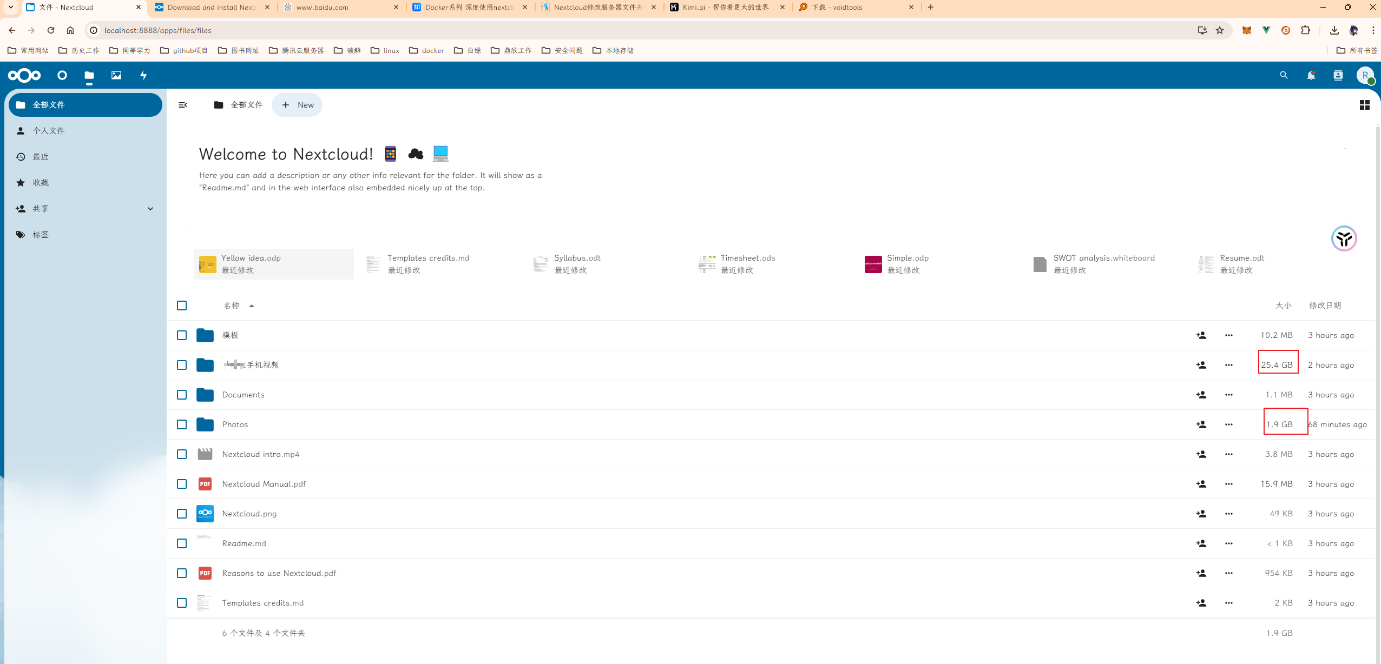The height and width of the screenshot is (664, 1381).
Task: Click the Nextcloud logo
Action: (24, 75)
